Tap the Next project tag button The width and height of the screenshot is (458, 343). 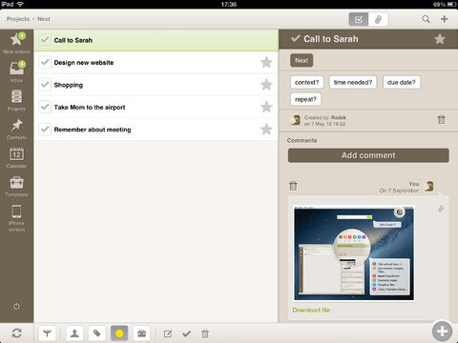click(x=302, y=60)
